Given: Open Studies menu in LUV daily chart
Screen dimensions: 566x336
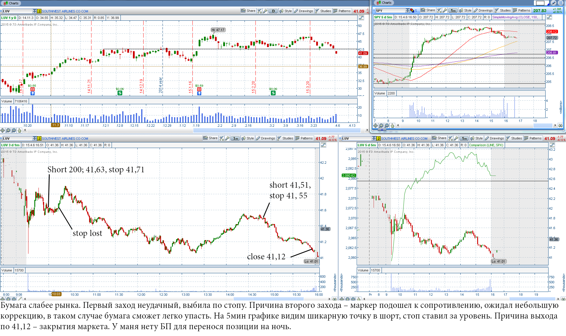Looking at the screenshot, I should [323, 11].
